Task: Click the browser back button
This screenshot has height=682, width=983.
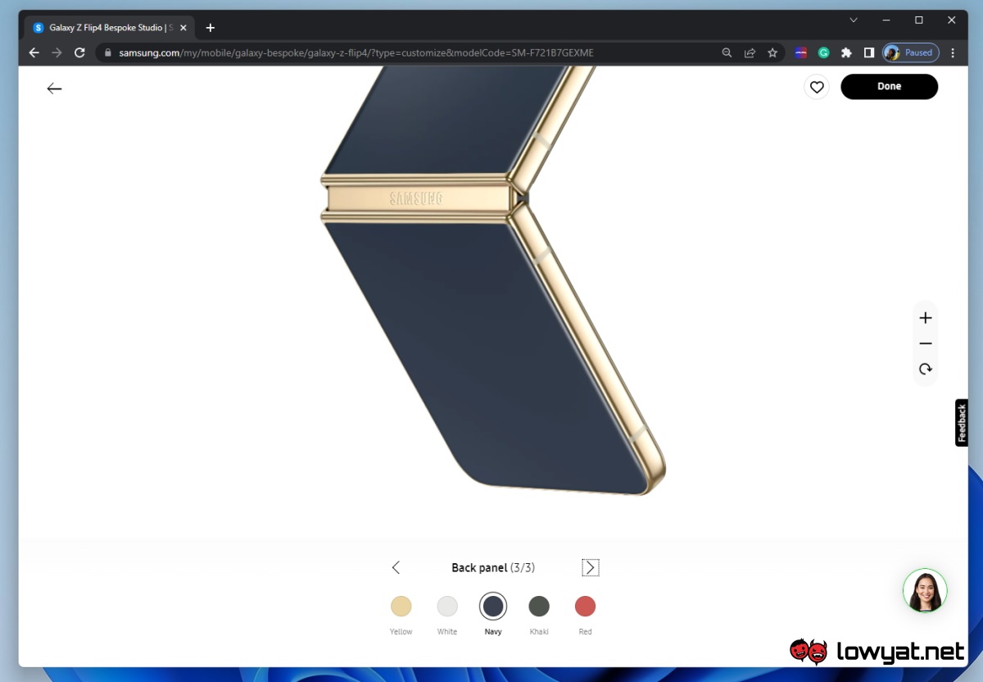Action: tap(34, 52)
